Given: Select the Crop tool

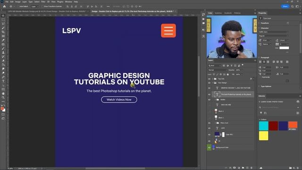Looking at the screenshot, I should tap(3, 32).
